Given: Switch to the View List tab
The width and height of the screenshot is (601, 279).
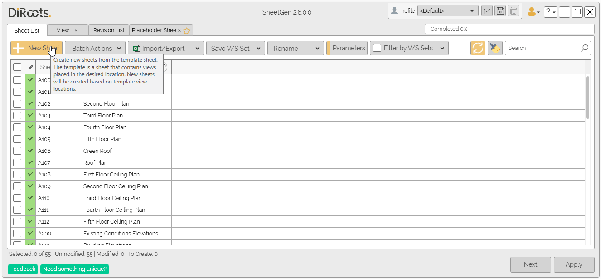Looking at the screenshot, I should [x=68, y=30].
